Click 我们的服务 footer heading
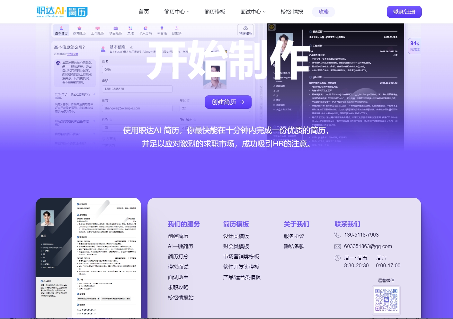This screenshot has height=319, width=453. [x=184, y=224]
